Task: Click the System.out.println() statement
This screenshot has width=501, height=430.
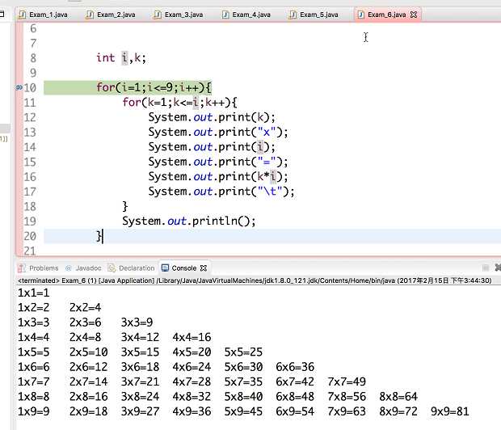Action: (x=189, y=221)
